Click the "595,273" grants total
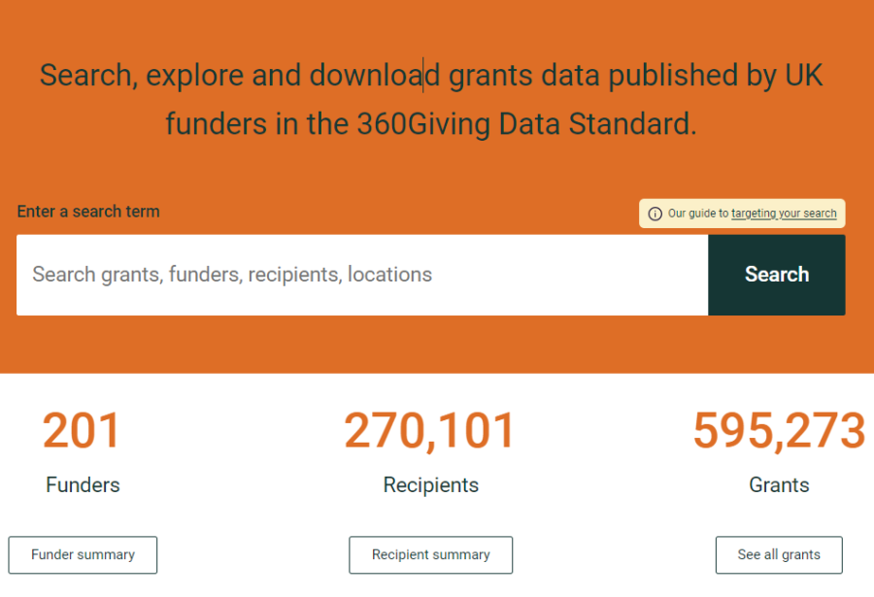The width and height of the screenshot is (874, 597). click(x=778, y=430)
